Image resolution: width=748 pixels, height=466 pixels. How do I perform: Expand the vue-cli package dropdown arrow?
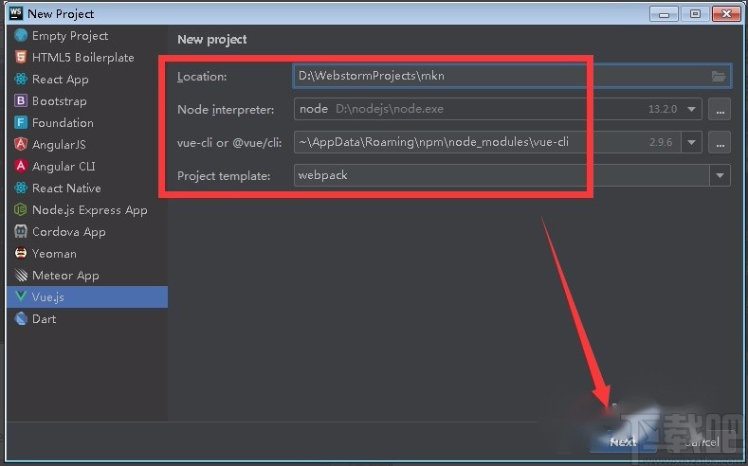click(691, 142)
